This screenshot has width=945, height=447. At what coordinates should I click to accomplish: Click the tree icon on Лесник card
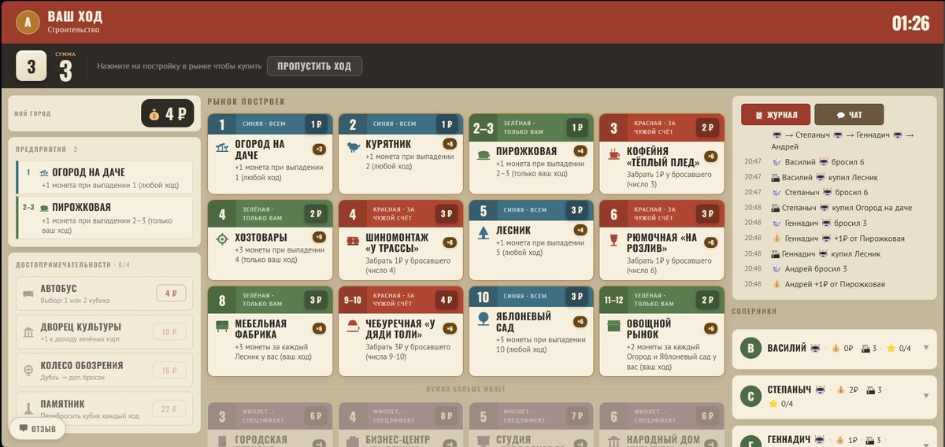click(x=483, y=232)
